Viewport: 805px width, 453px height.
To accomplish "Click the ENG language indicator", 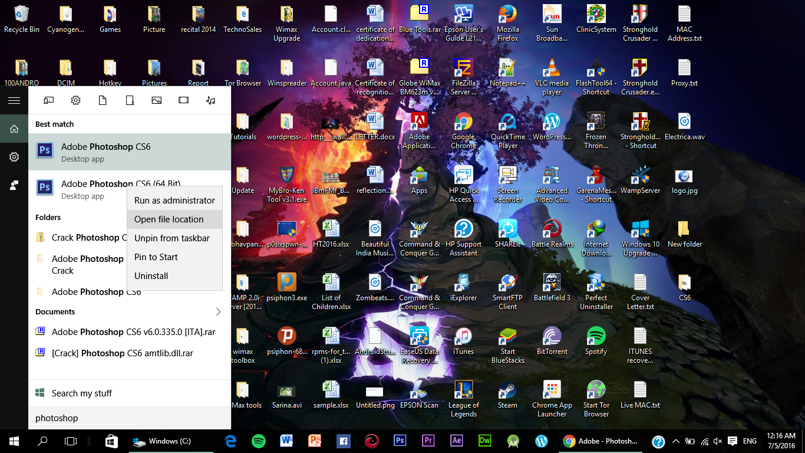I will (750, 441).
